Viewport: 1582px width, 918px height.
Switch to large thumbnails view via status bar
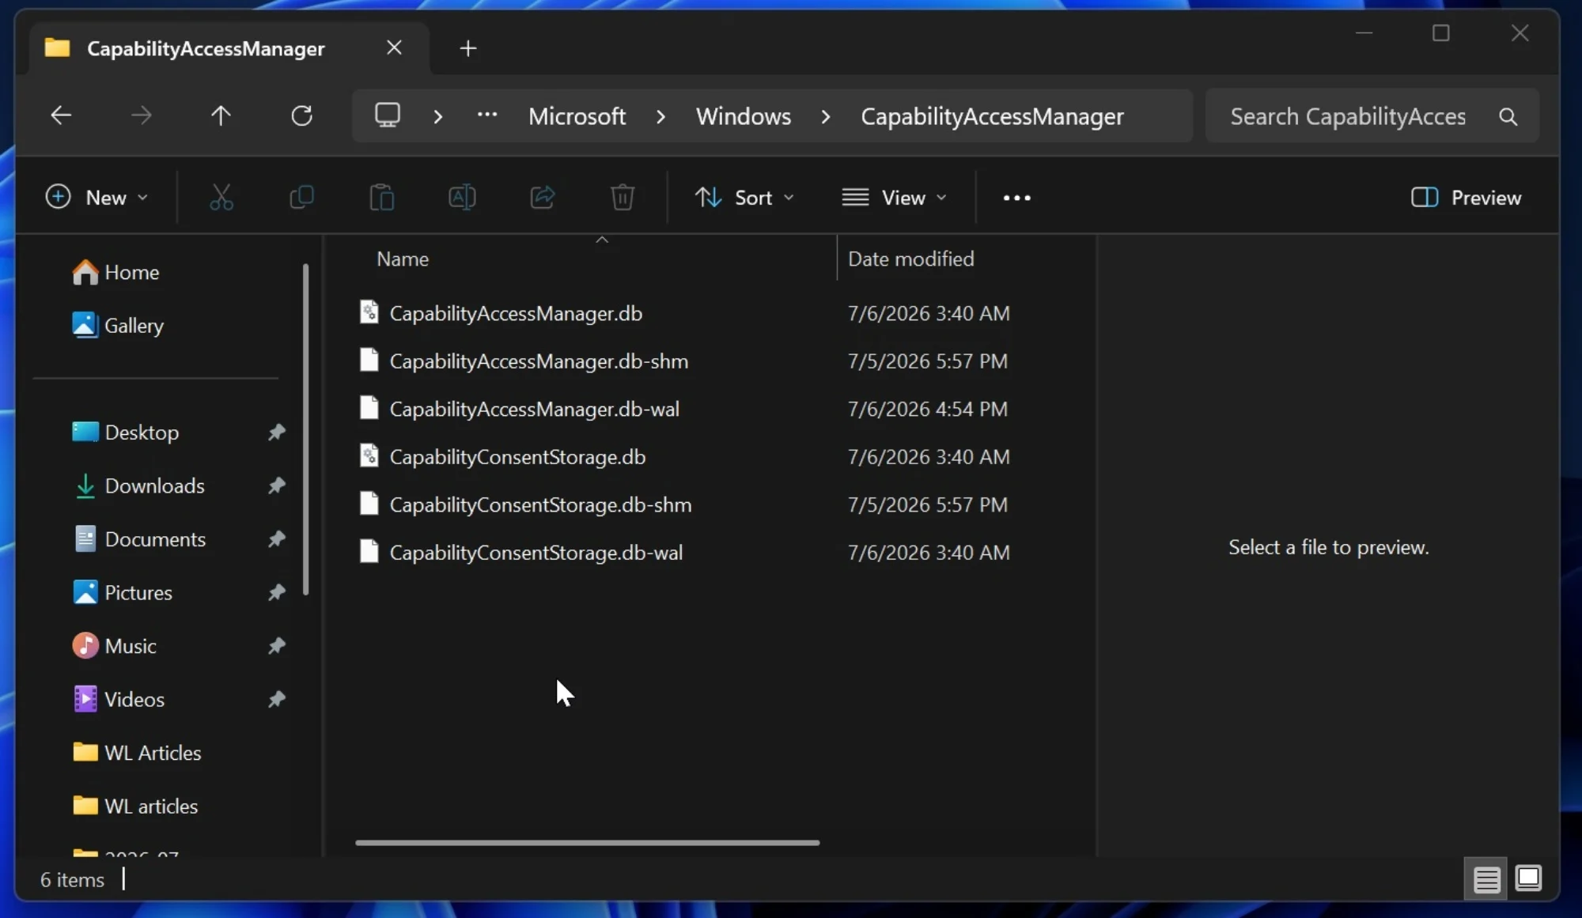(x=1528, y=878)
